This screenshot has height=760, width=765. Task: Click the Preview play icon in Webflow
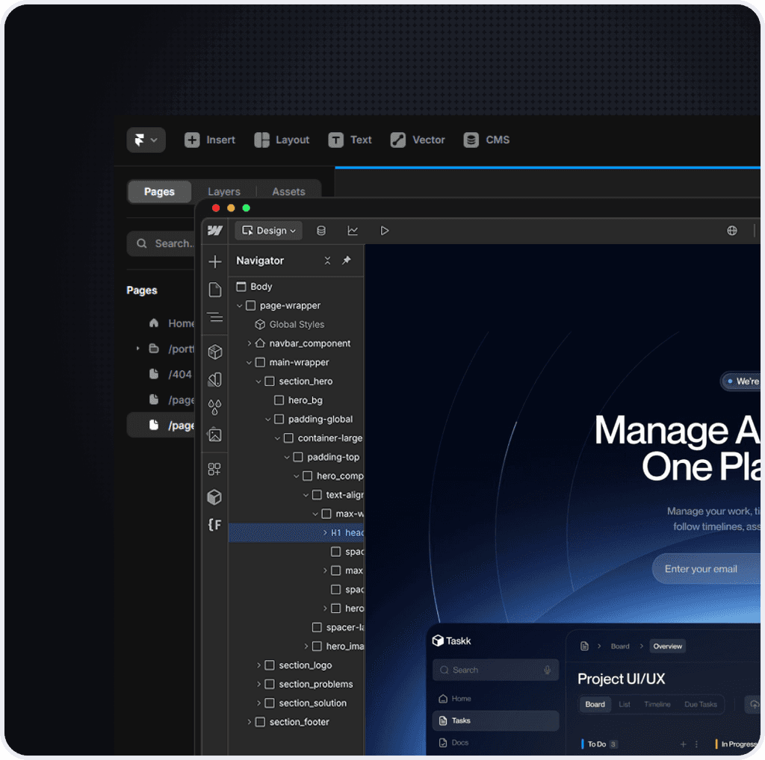[385, 231]
